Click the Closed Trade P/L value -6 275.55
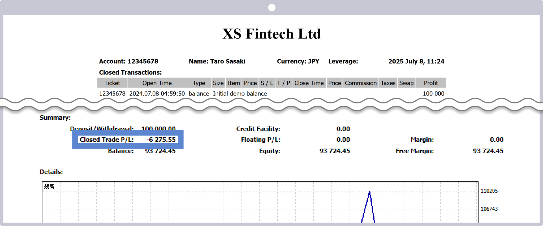 pyautogui.click(x=161, y=140)
